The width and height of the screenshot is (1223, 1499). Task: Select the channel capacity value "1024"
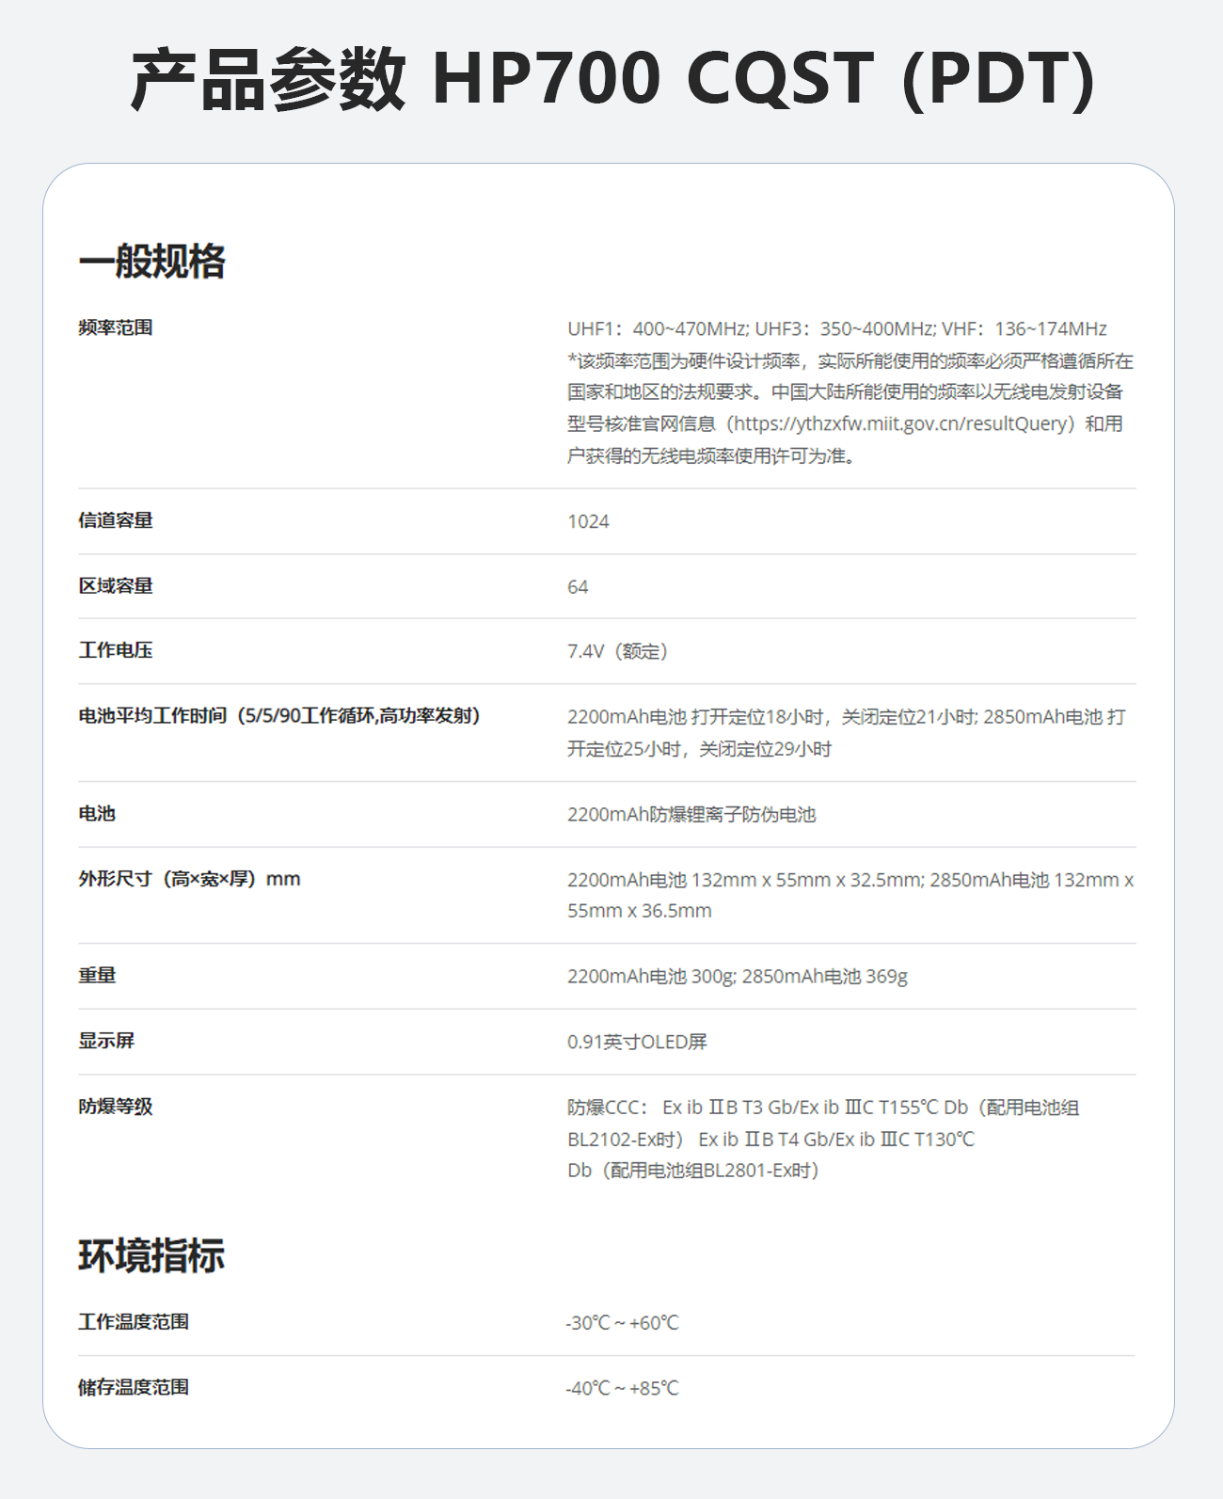click(588, 521)
